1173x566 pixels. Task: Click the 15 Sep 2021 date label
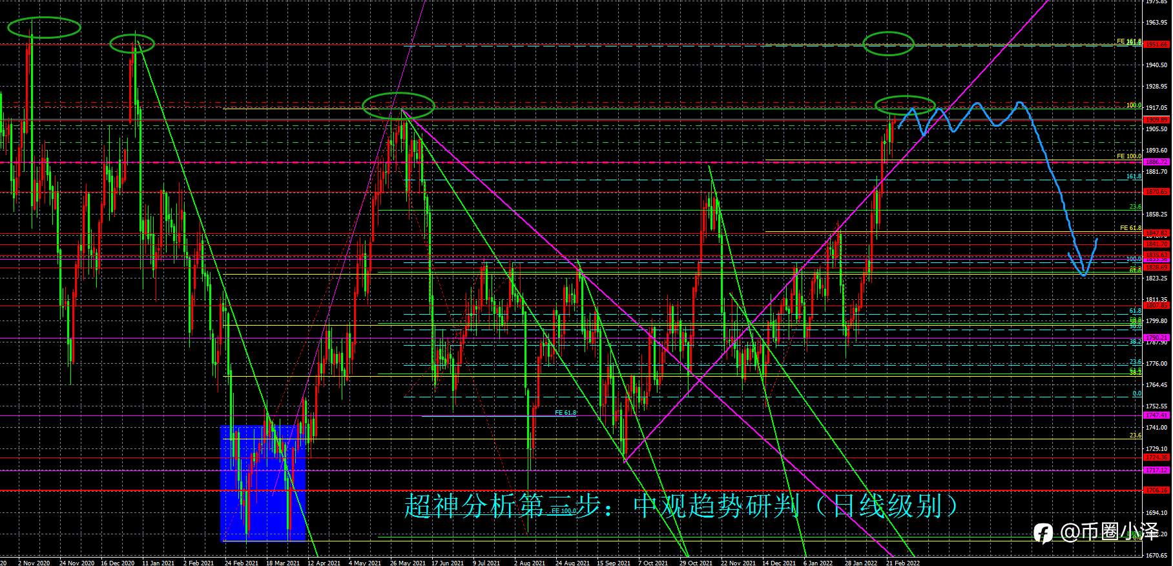tap(613, 563)
